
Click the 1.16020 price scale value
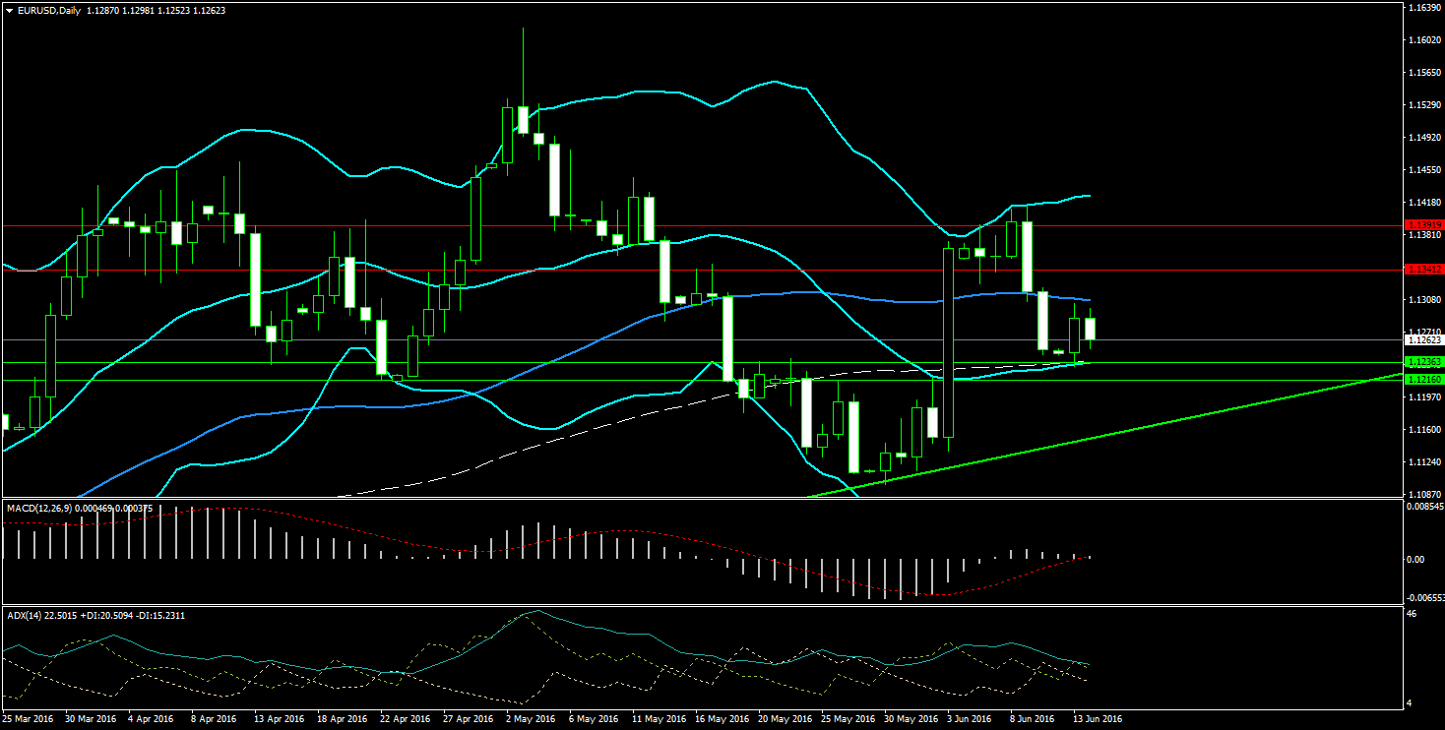pyautogui.click(x=1423, y=39)
